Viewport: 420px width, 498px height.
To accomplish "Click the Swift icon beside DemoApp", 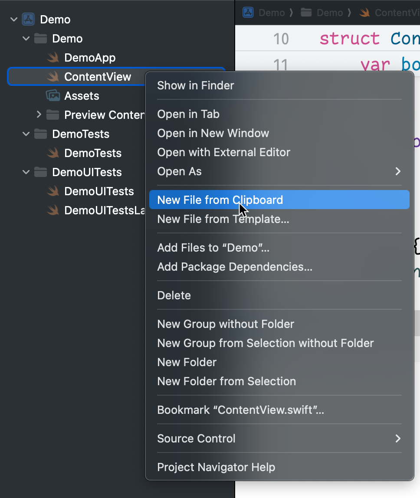I will coord(52,57).
